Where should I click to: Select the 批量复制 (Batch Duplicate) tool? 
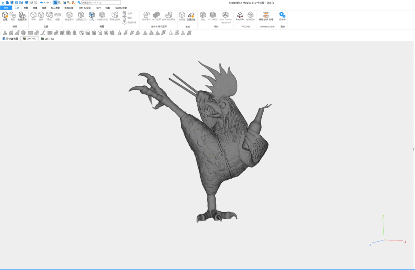coord(21,15)
